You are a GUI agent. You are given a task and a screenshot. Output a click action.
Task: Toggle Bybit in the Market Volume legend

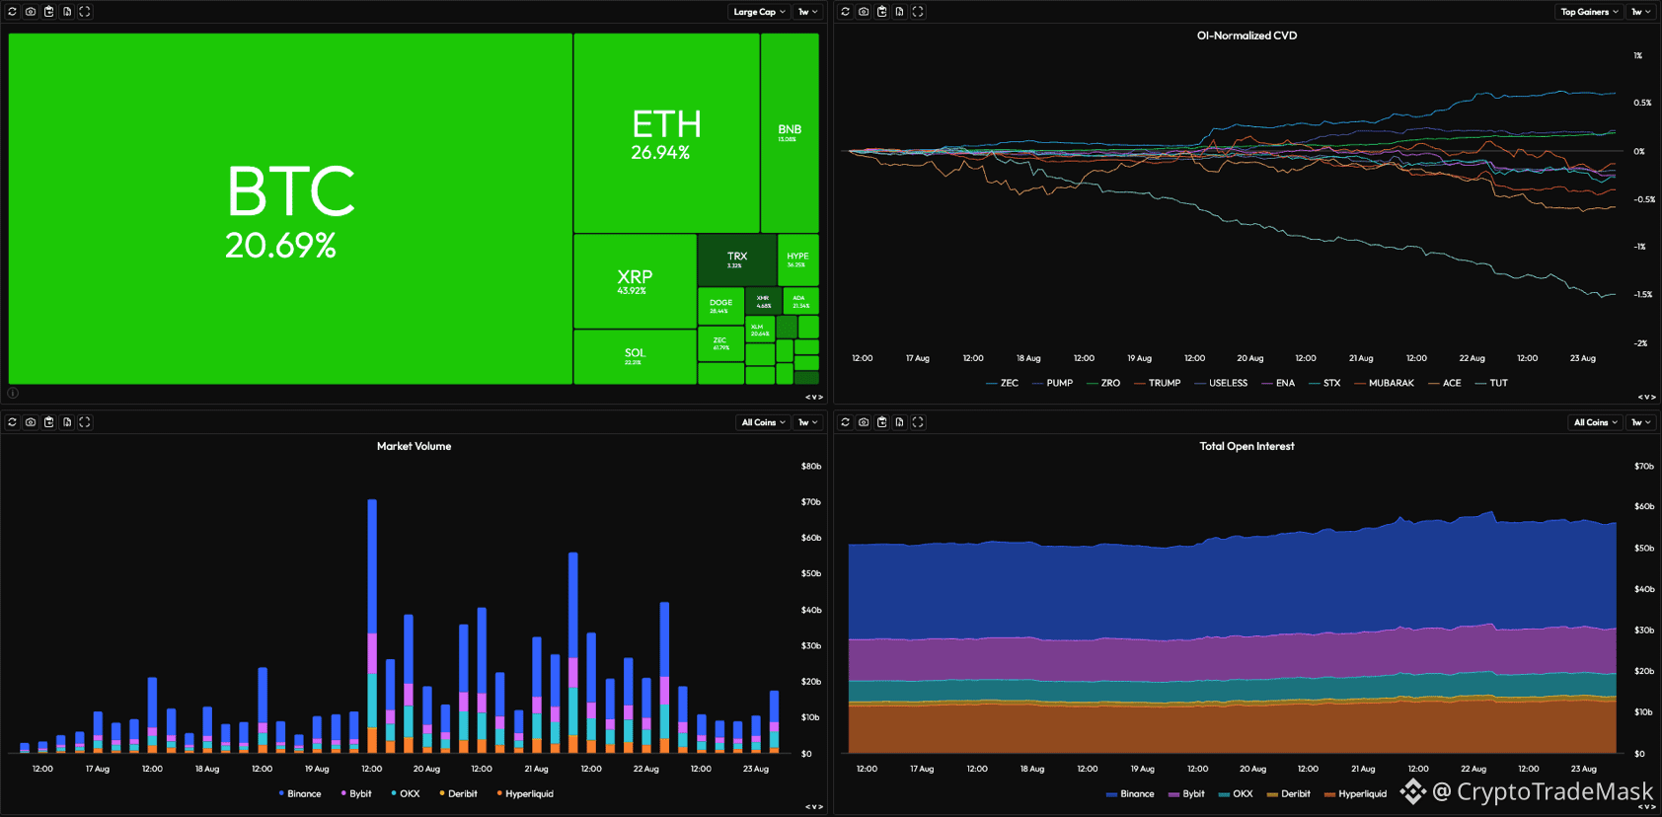coord(356,793)
